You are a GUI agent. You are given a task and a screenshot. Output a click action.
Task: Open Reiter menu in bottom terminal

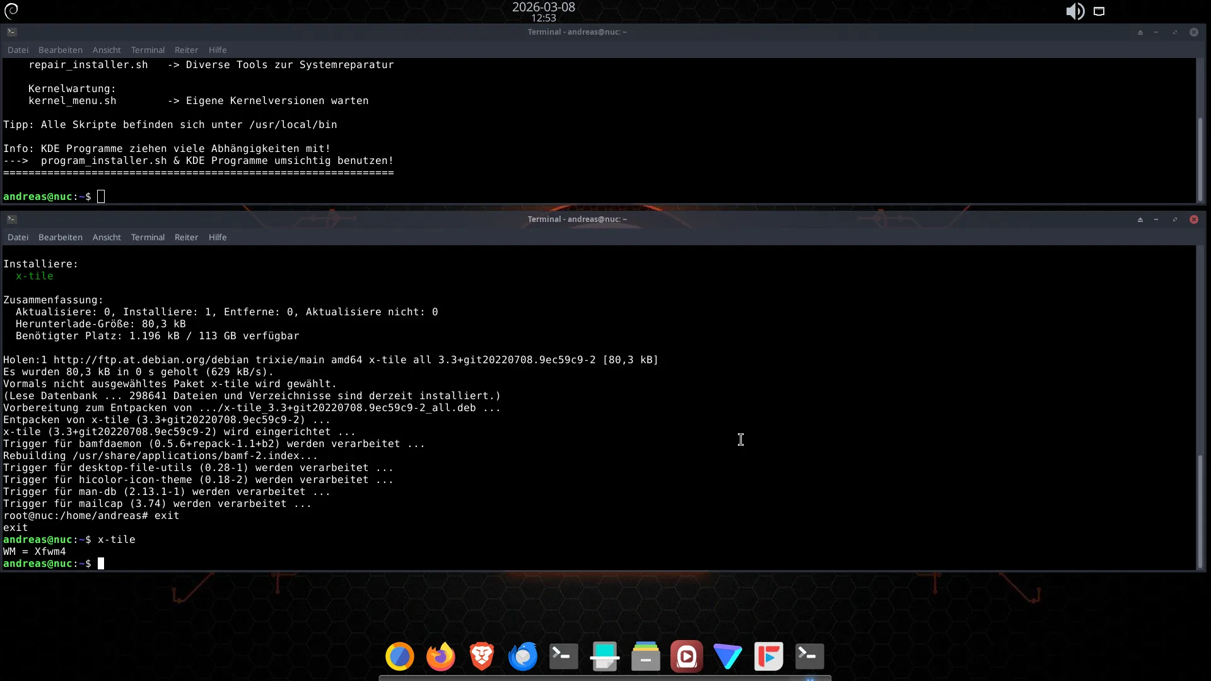[x=186, y=237]
